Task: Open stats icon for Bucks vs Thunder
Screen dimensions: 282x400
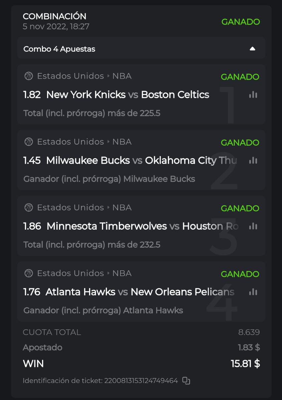Action: pyautogui.click(x=253, y=161)
